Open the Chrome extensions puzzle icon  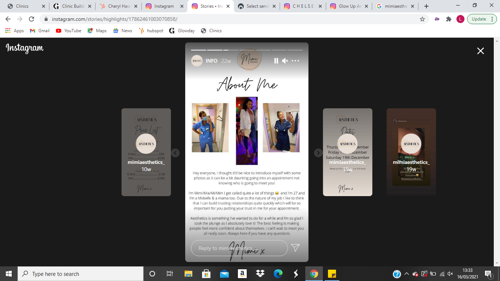point(449,19)
